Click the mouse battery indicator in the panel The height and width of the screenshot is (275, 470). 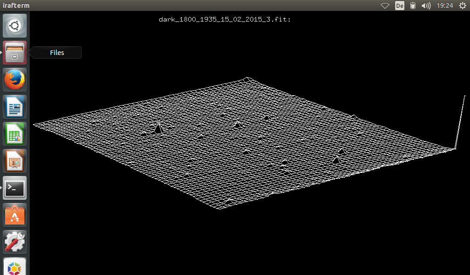point(412,5)
